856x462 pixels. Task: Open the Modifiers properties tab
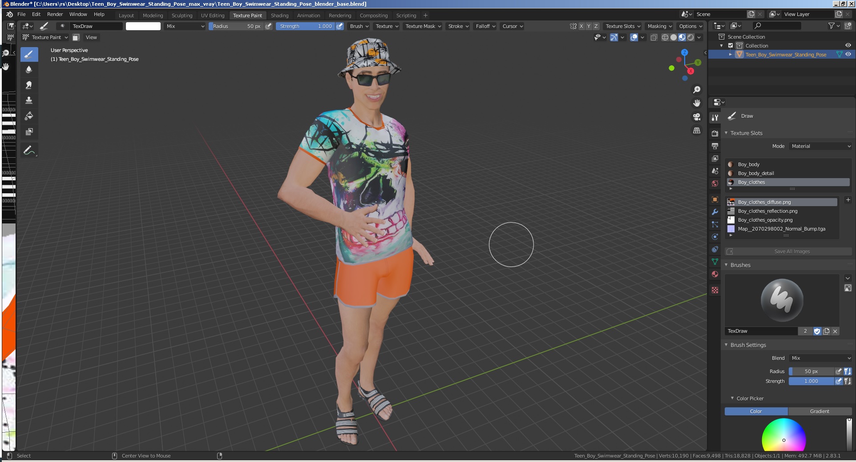[715, 212]
